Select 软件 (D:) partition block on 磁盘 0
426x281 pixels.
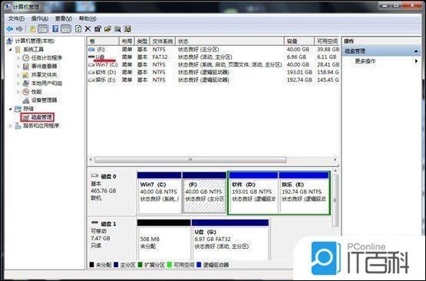pyautogui.click(x=253, y=193)
